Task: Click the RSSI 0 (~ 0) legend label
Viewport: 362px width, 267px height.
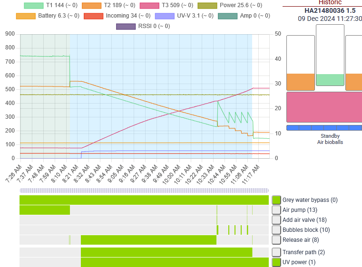Action: click(x=154, y=26)
